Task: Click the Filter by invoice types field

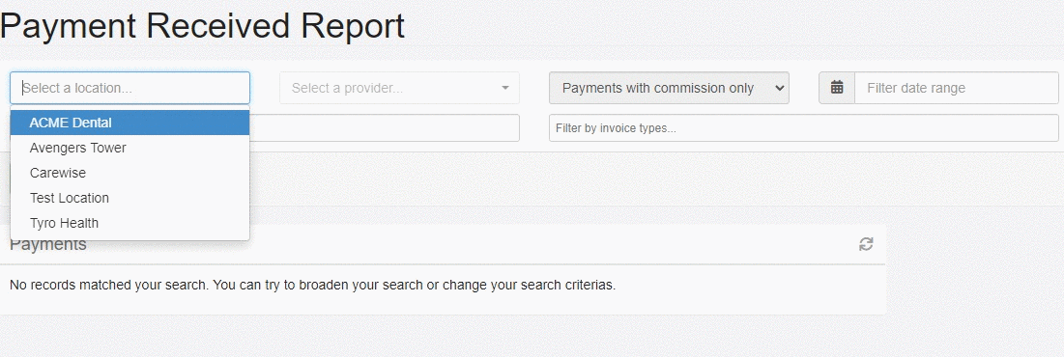Action: tap(803, 128)
